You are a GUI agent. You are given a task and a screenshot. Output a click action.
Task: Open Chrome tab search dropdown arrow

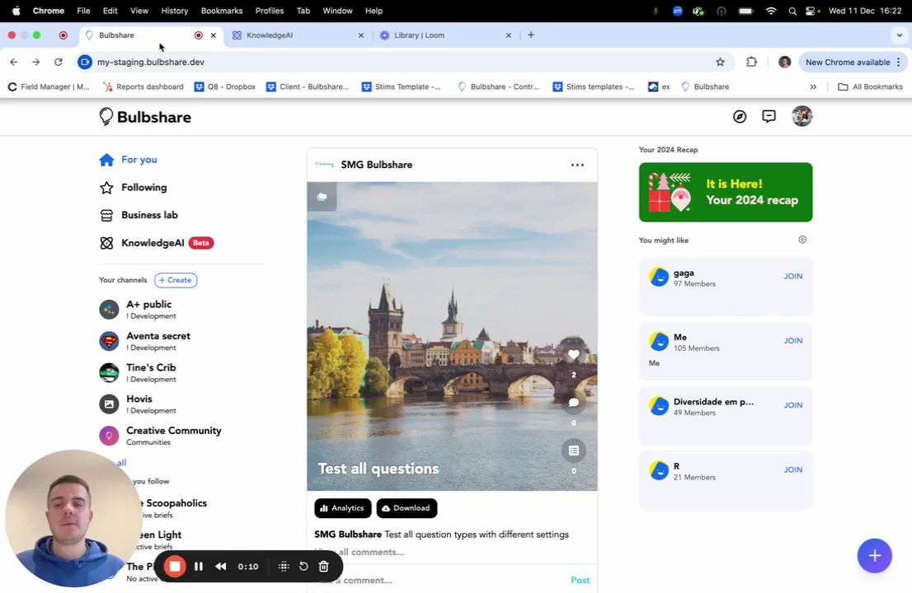pos(899,35)
